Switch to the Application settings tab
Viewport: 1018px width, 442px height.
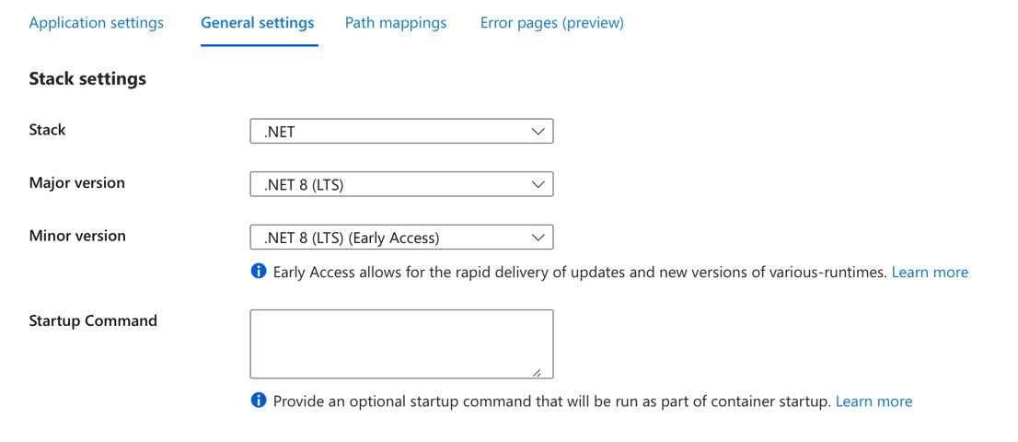(x=96, y=23)
